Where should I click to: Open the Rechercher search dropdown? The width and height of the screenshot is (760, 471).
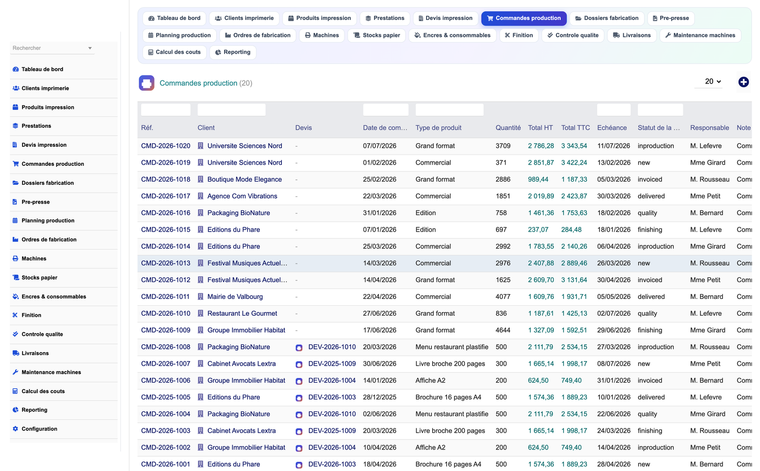[52, 48]
